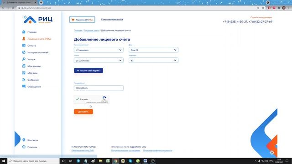
Task: Click the Помощь lifebuoy icon
Action: click(x=24, y=147)
